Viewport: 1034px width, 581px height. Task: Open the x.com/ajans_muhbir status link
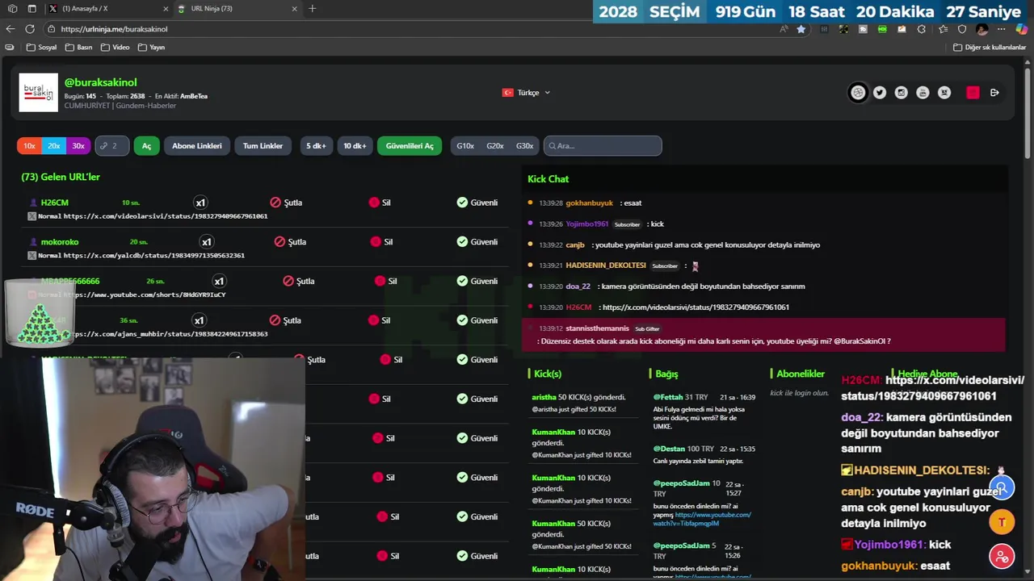tap(166, 334)
